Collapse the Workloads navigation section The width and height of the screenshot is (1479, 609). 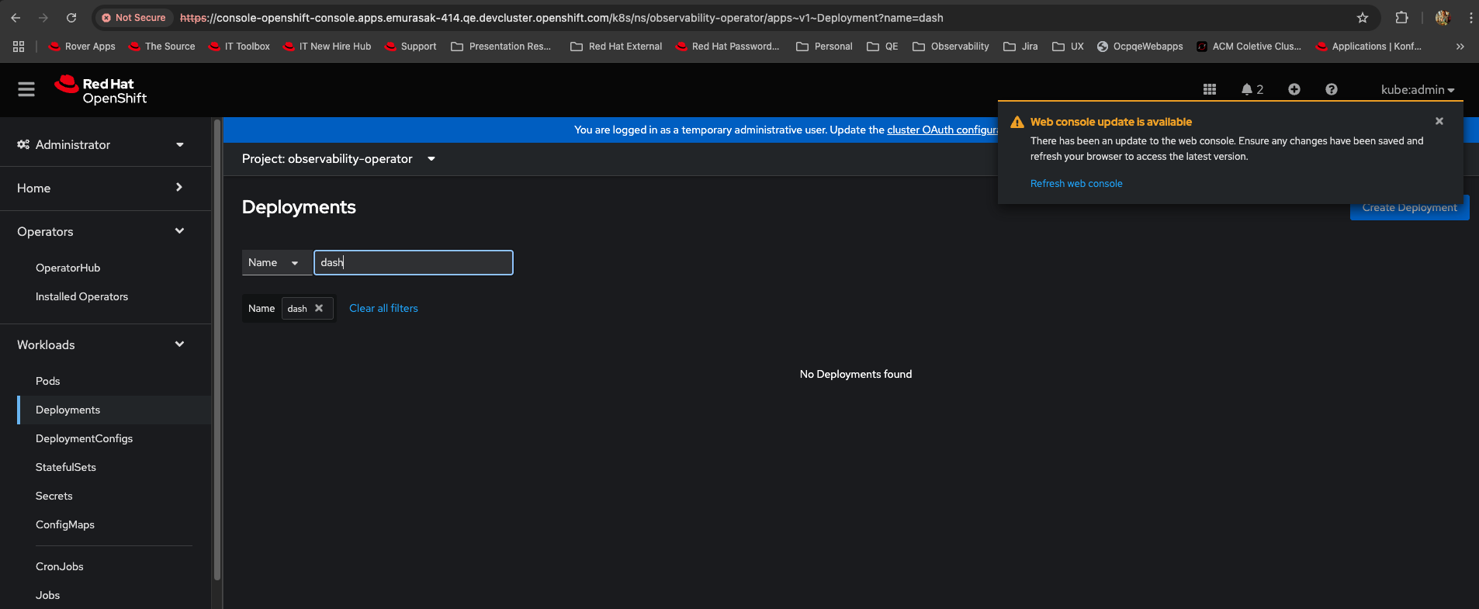101,344
